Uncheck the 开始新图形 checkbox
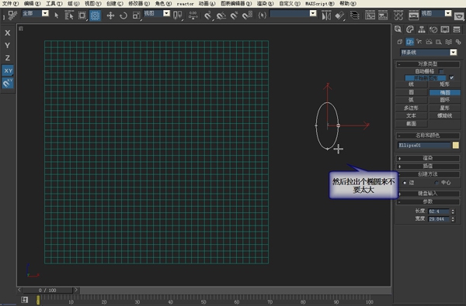The image size is (466, 306). coord(452,77)
